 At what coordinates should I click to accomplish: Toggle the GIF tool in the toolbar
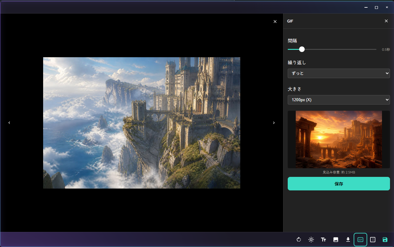(x=360, y=240)
